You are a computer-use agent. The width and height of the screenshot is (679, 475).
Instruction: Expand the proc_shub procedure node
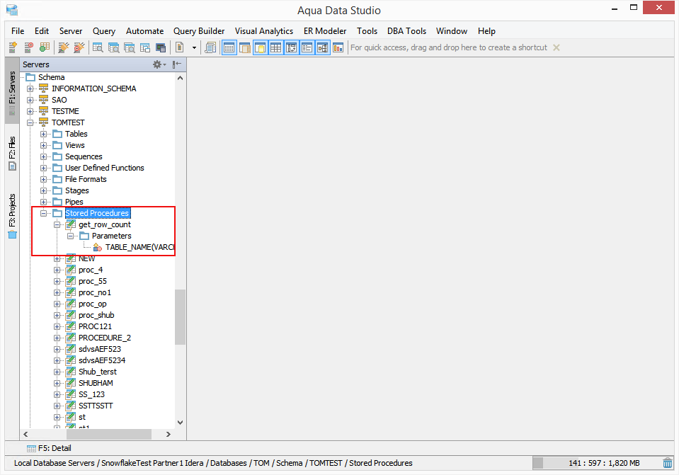(57, 315)
